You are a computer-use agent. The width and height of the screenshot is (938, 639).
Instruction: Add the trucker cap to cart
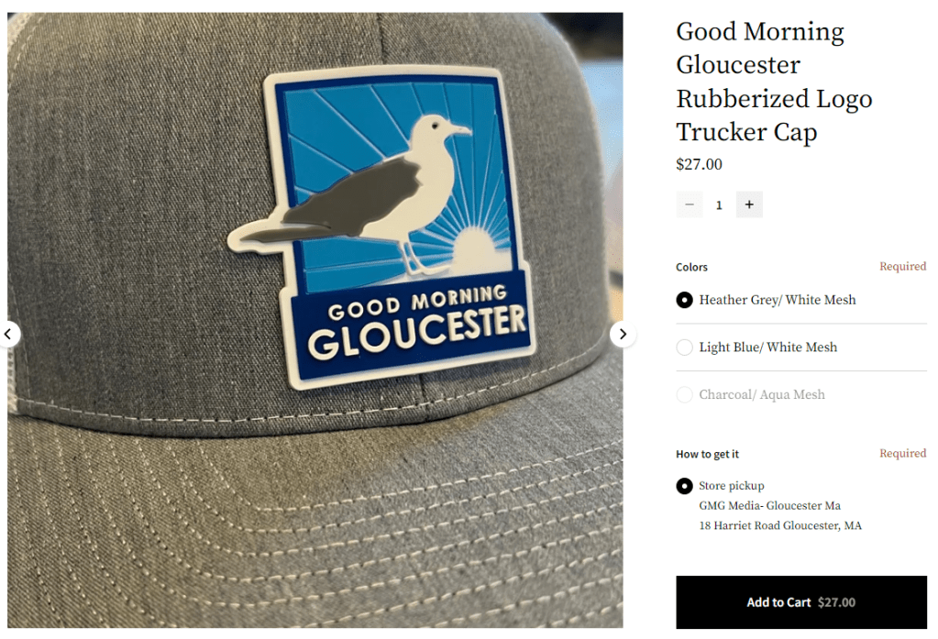801,602
